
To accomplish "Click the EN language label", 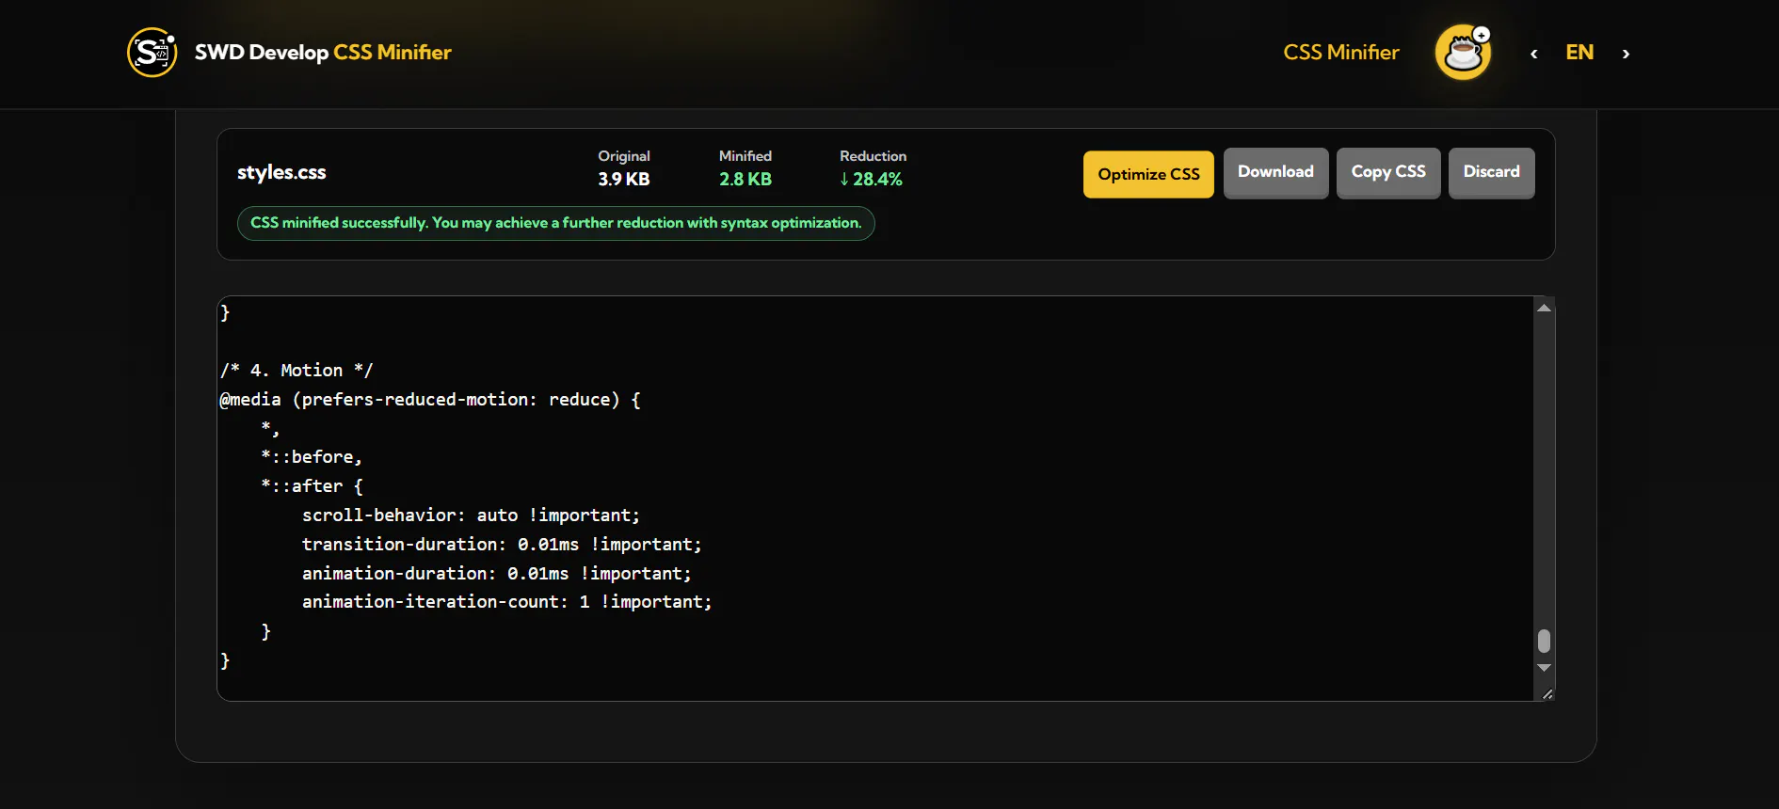I will tap(1579, 53).
